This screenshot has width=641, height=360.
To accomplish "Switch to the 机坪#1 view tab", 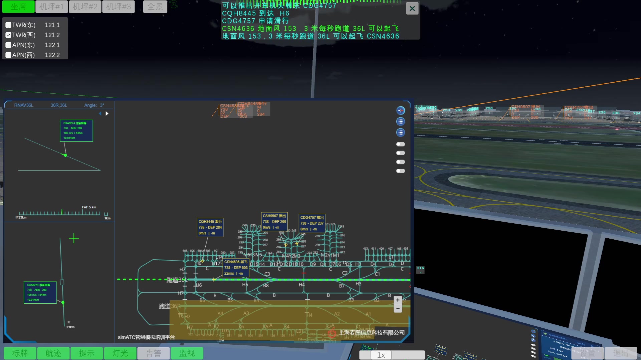I will [51, 7].
